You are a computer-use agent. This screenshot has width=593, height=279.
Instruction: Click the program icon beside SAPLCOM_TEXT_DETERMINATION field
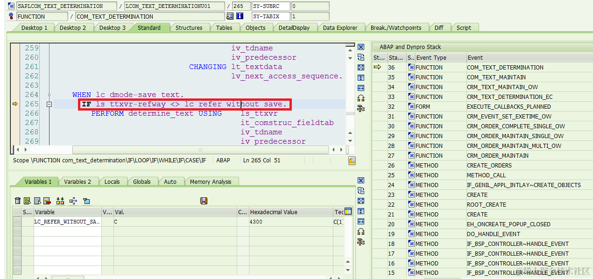(11, 6)
